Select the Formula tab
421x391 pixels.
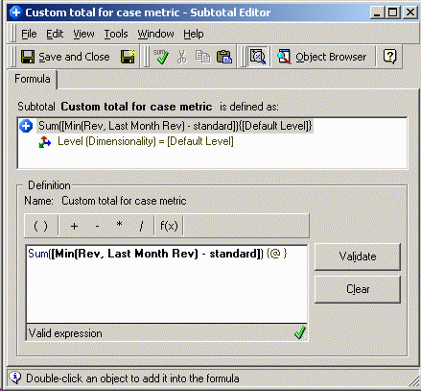tap(33, 79)
